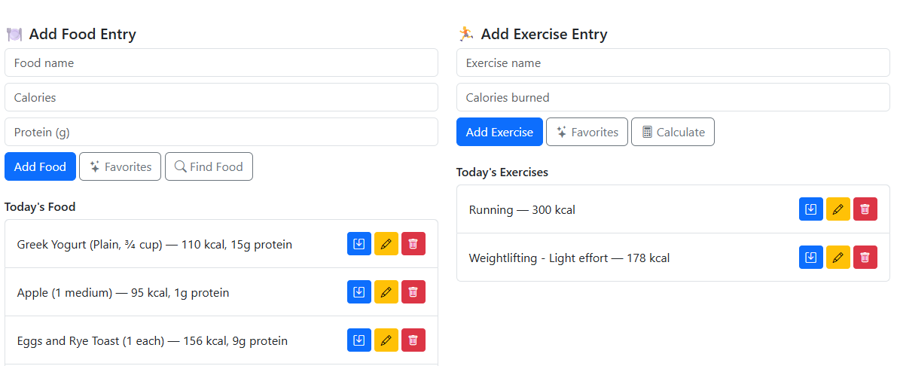Edit Eggs and Rye Toast entry

[x=386, y=340]
